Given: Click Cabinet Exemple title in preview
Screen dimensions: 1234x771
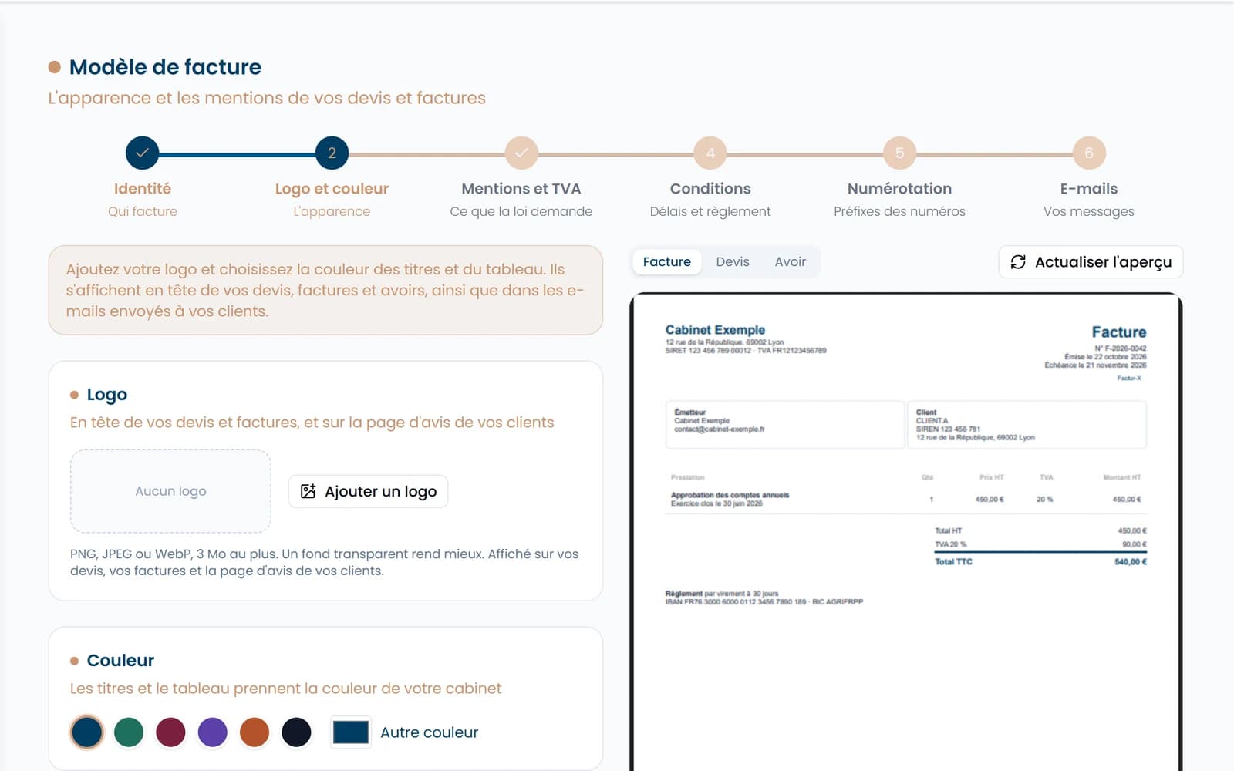Looking at the screenshot, I should [x=715, y=330].
